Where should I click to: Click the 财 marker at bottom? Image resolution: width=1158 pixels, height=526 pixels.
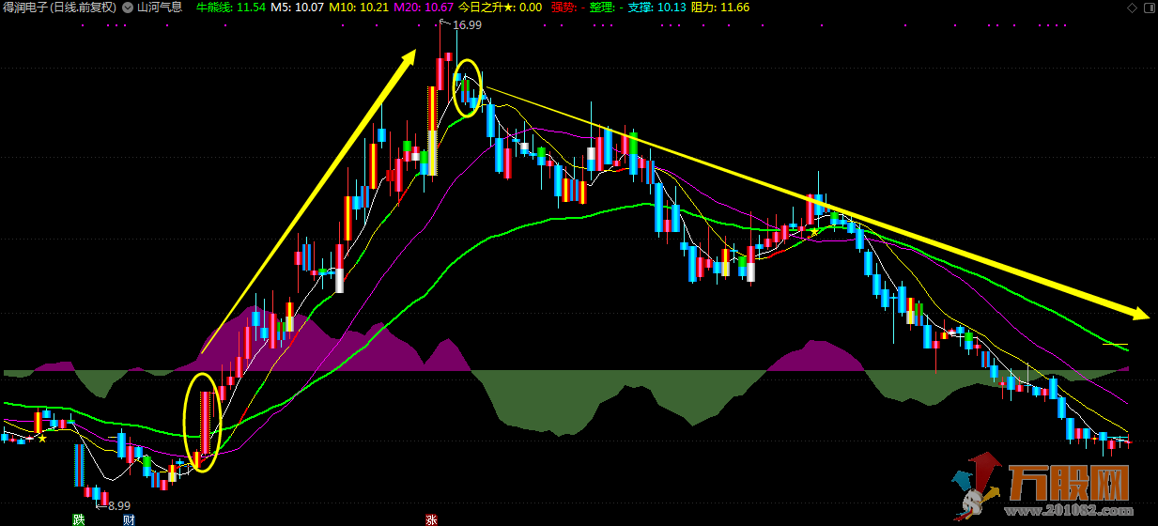coord(130,519)
